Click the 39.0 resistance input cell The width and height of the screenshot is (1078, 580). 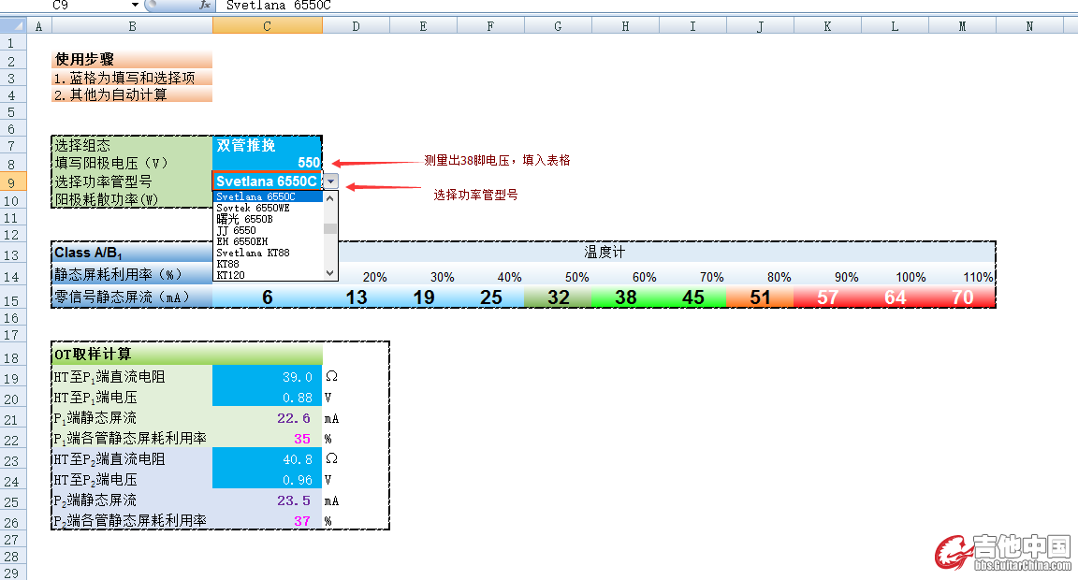click(x=268, y=377)
